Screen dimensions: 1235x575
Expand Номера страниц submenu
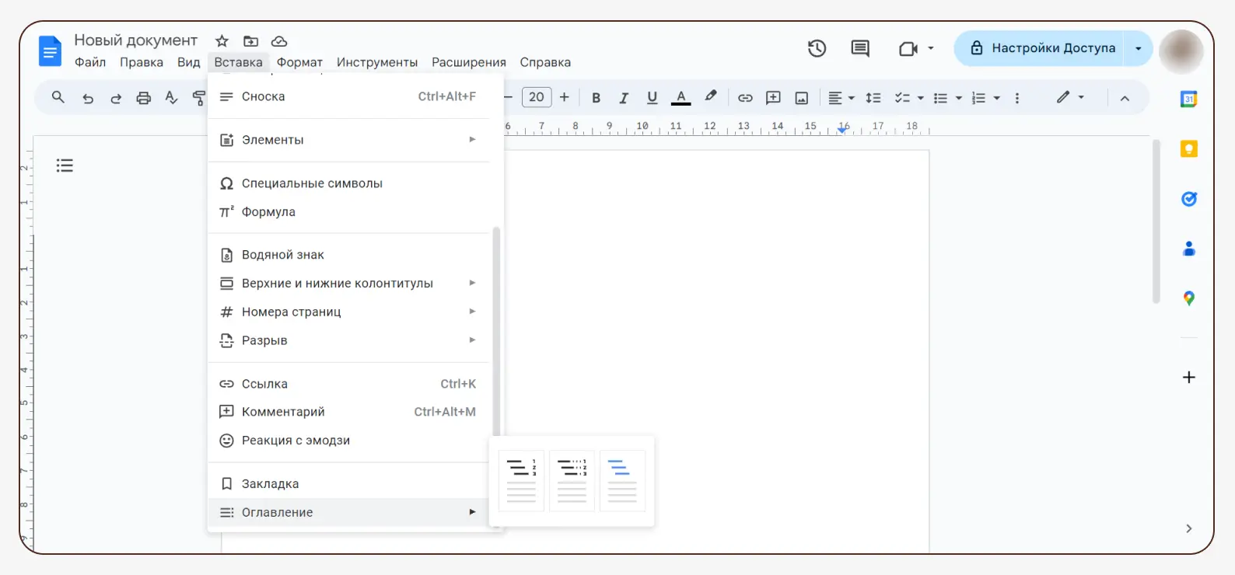[x=349, y=312]
